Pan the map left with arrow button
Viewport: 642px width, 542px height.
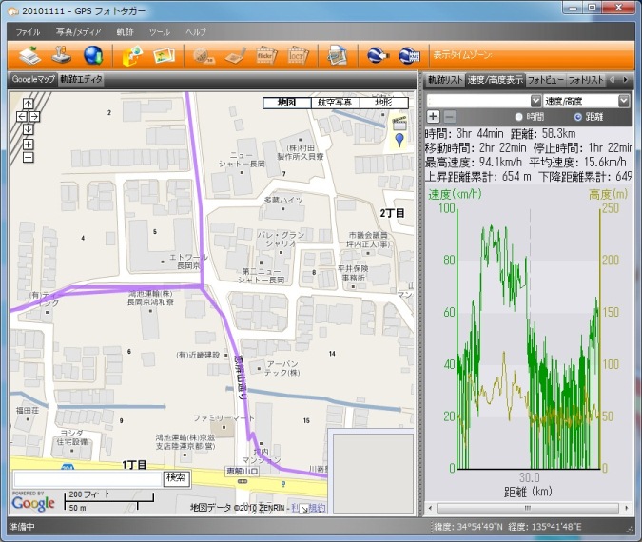21,117
